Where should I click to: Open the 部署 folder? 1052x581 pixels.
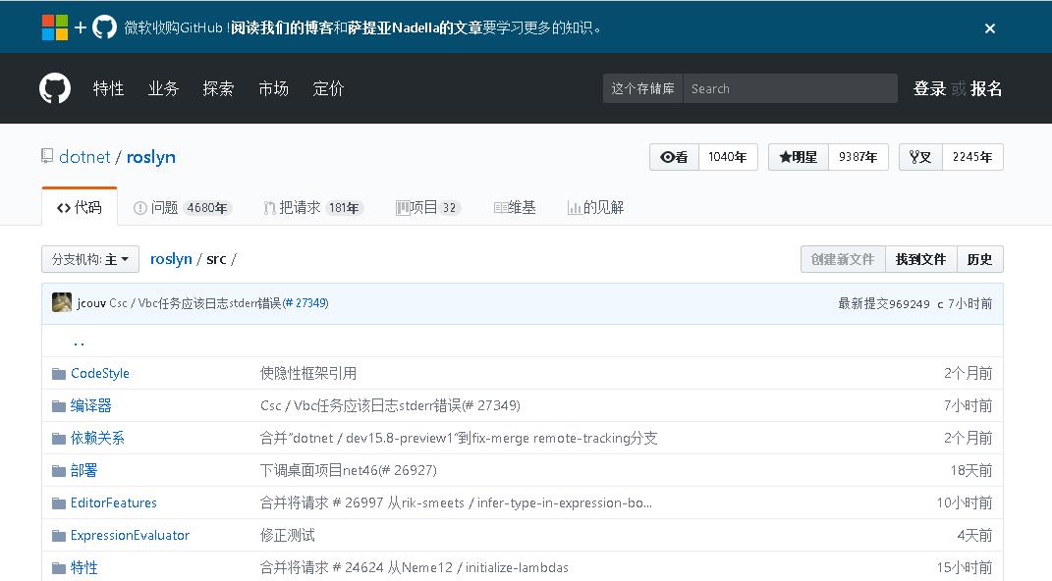[x=83, y=470]
